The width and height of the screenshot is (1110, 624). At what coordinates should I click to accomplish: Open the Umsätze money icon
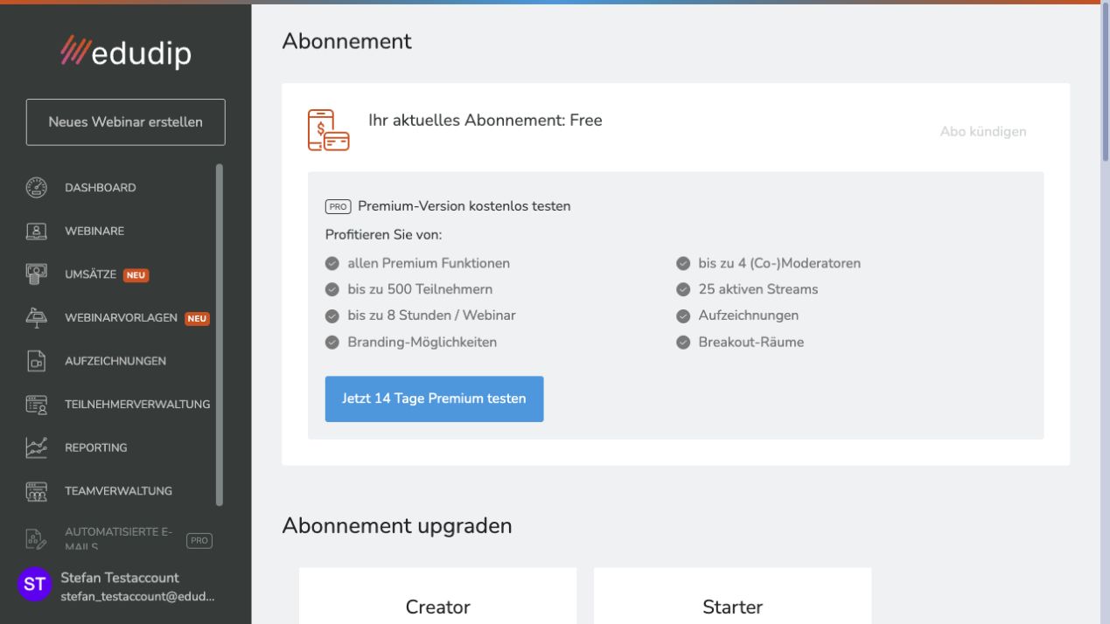click(36, 274)
